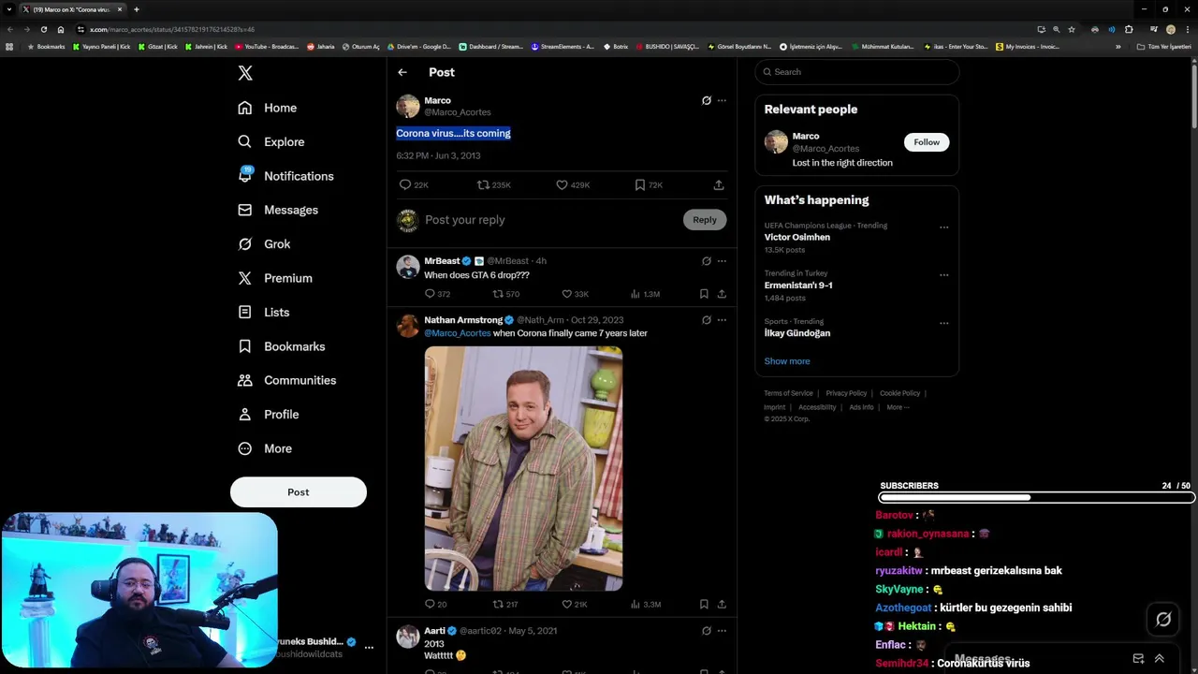Click the page vertical scrollbar

point(1193,97)
